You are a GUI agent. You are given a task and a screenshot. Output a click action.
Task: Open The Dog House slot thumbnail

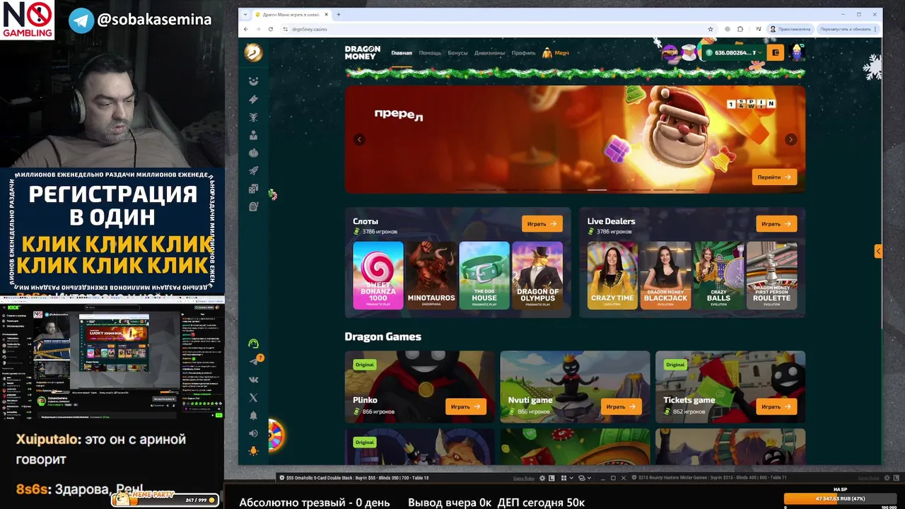coord(484,276)
